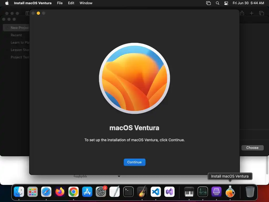269x202 pixels.
Task: Open Spotlight search in menu bar
Action: pos(218,3)
